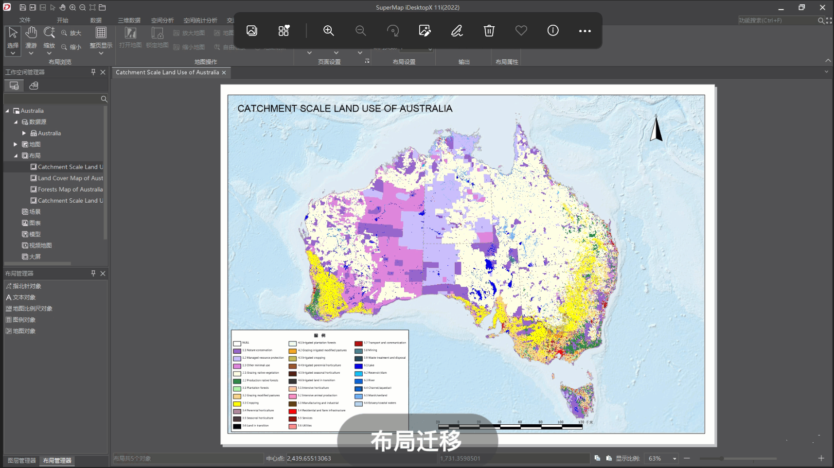Click the 缩小 zoom out button
The image size is (834, 468).
71,47
